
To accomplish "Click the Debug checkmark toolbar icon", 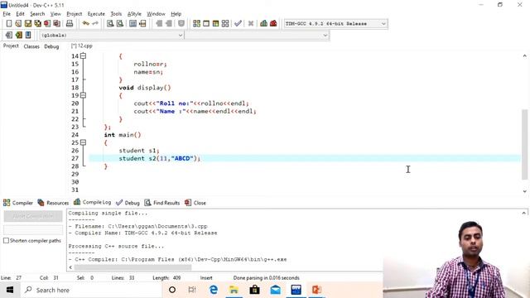I will (x=238, y=23).
